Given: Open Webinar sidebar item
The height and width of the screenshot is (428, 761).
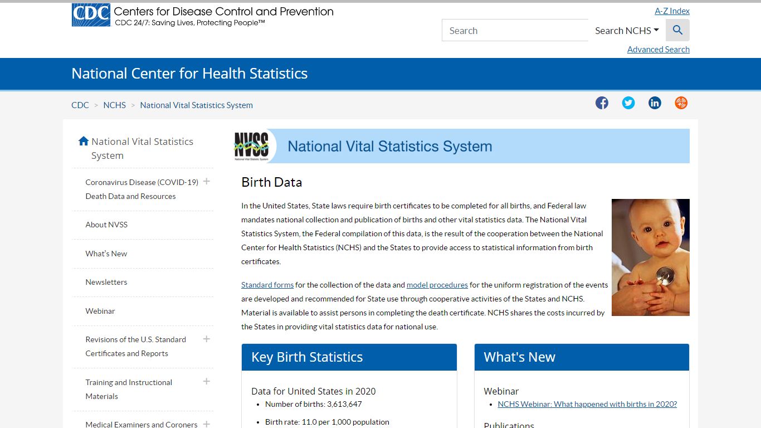Looking at the screenshot, I should [x=100, y=311].
